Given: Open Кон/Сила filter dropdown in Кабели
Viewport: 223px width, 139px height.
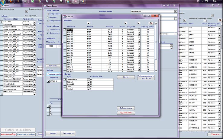Looking at the screenshot, I should coord(139,23).
